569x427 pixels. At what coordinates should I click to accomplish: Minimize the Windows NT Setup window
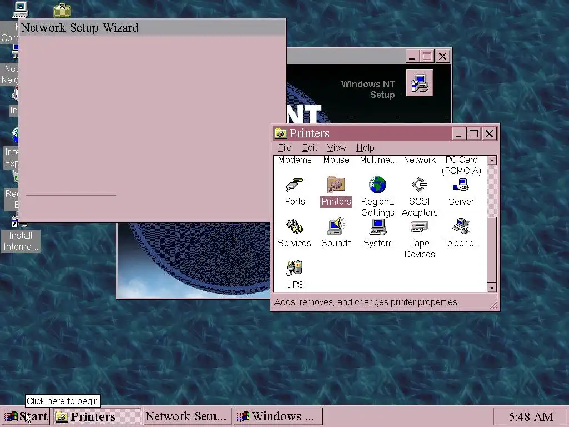[412, 56]
